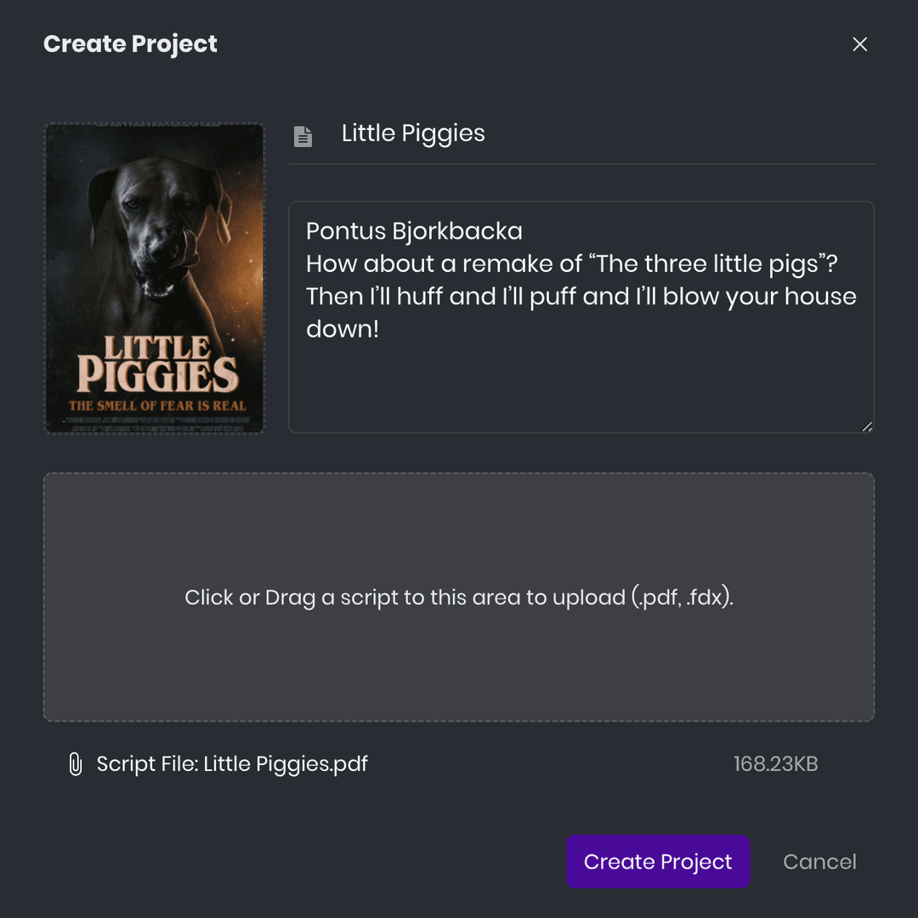Image resolution: width=918 pixels, height=918 pixels.
Task: Click the Script File: Little Piggies.pdf label
Action: click(232, 764)
